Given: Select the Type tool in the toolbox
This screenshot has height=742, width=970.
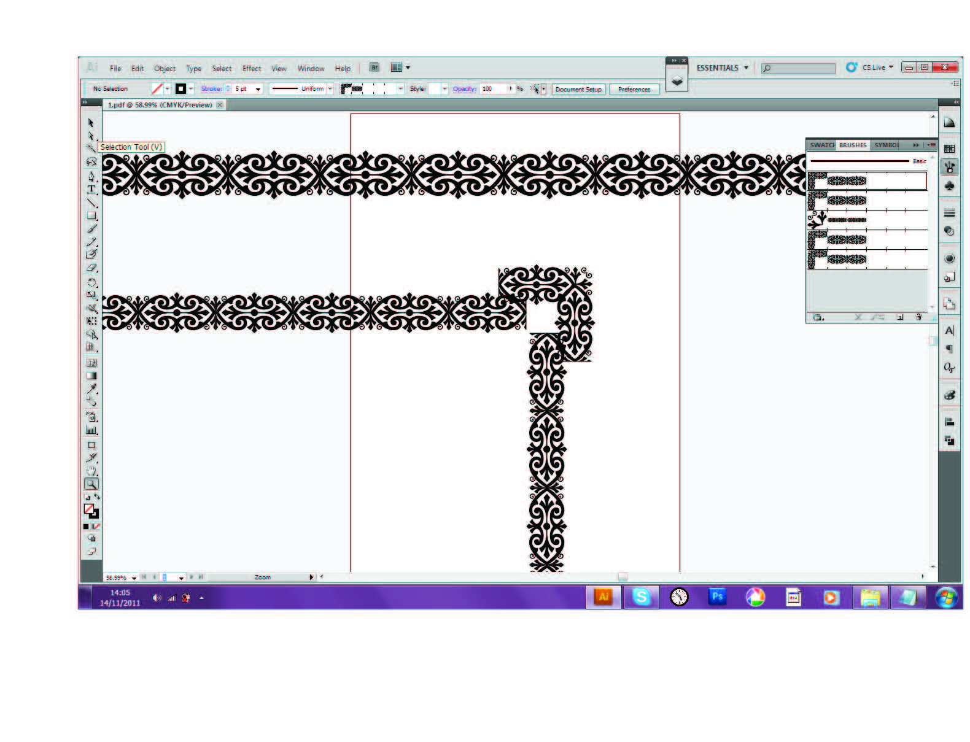Looking at the screenshot, I should (91, 189).
